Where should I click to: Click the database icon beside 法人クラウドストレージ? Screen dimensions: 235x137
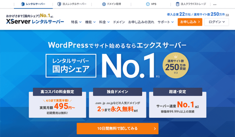177,4
